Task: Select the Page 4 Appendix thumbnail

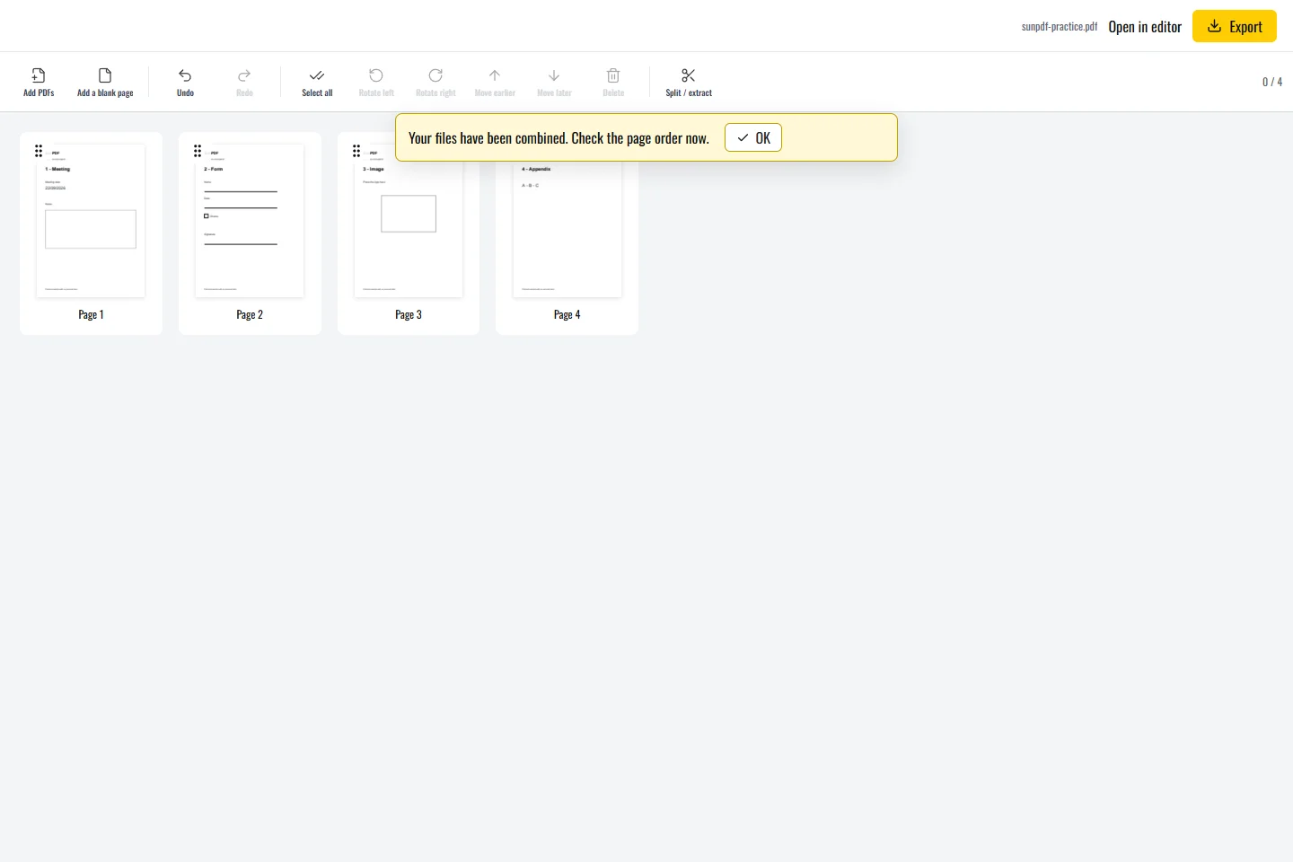Action: [567, 229]
